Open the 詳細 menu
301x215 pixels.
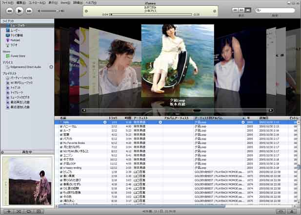(78, 3)
